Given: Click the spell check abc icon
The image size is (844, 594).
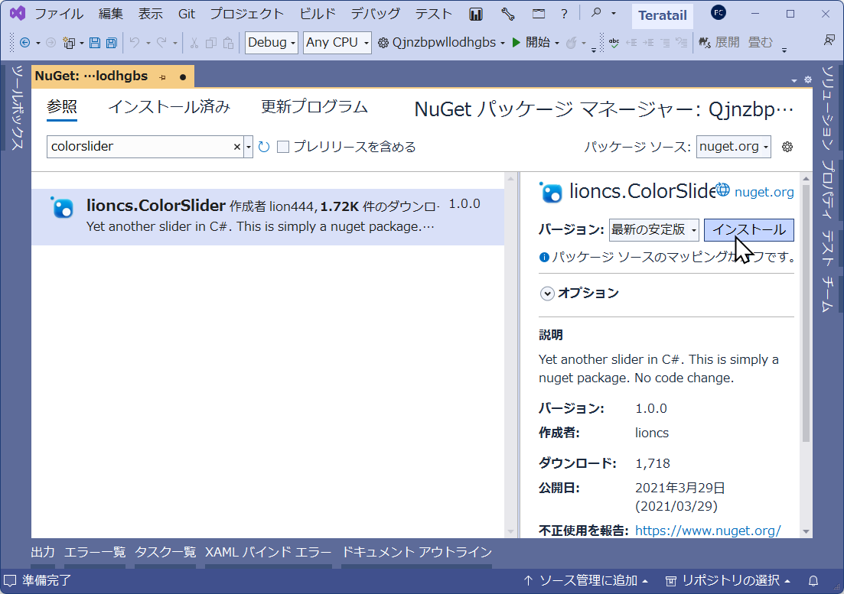Looking at the screenshot, I should pyautogui.click(x=614, y=43).
